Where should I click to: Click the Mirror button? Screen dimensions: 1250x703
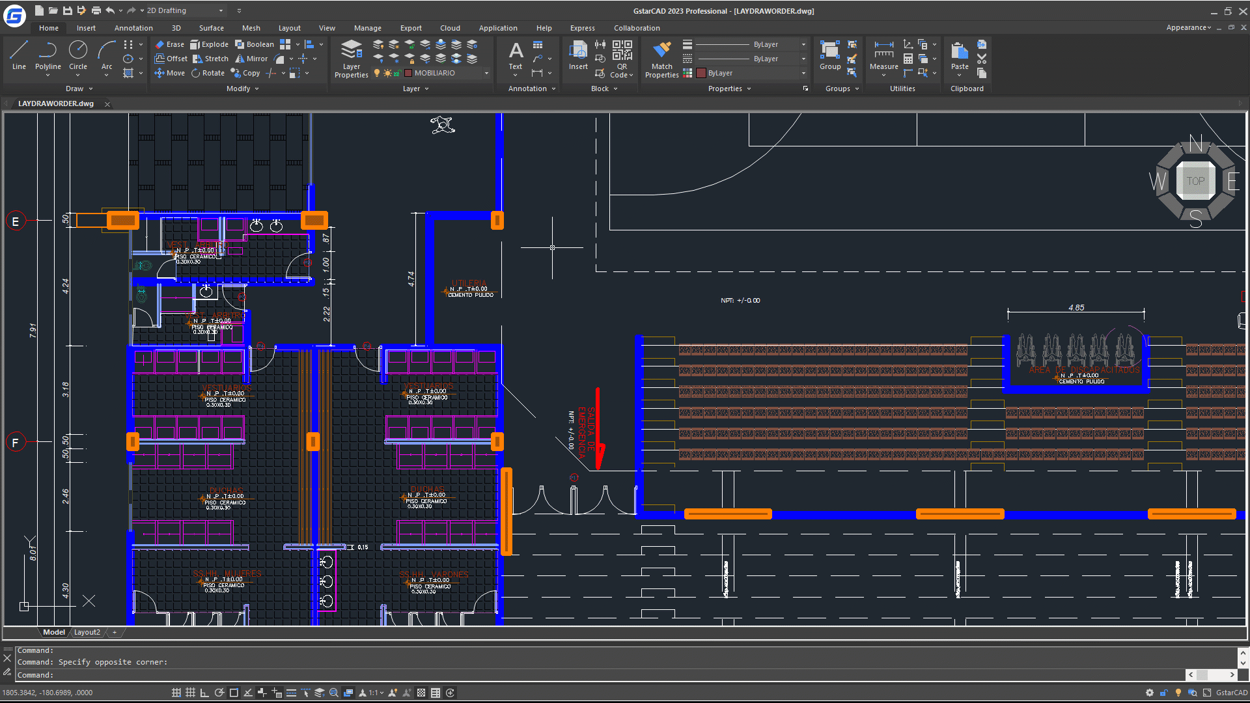tap(251, 59)
